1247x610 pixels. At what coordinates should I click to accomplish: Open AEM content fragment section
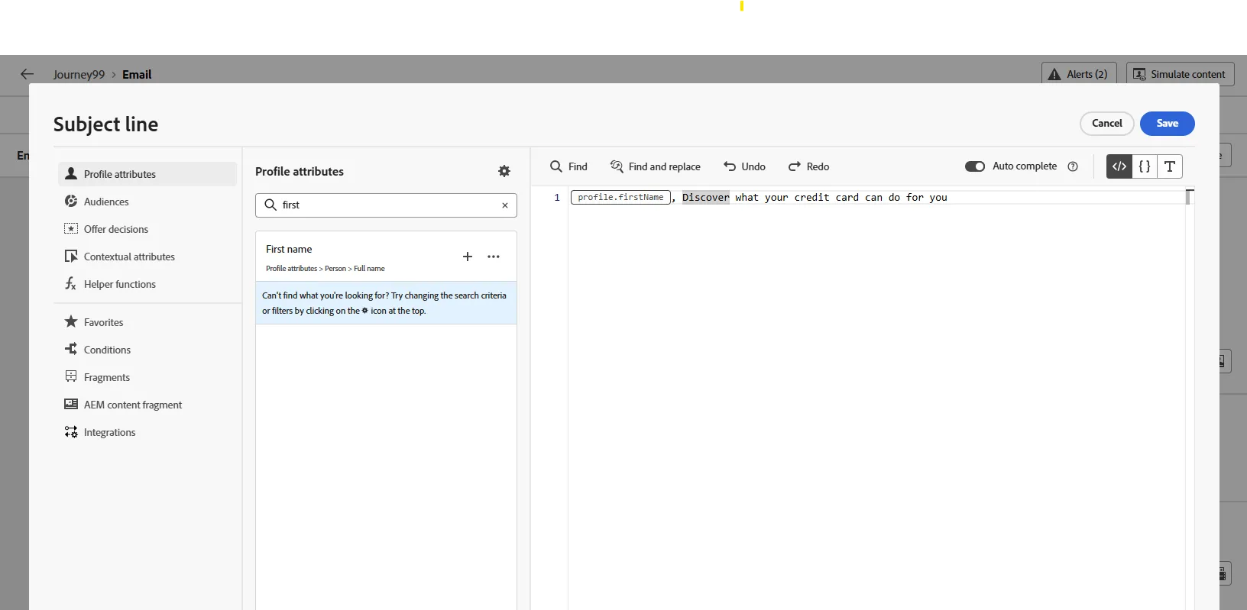[x=147, y=405]
